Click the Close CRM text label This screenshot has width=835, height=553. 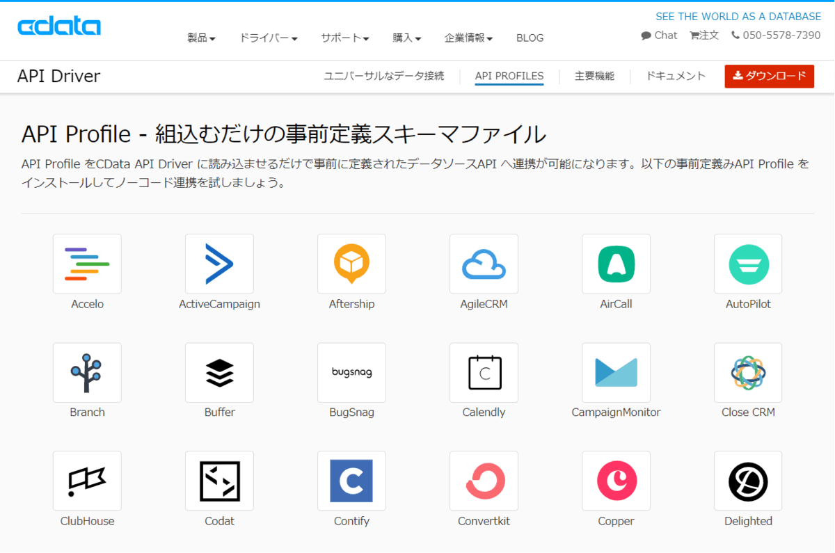748,412
